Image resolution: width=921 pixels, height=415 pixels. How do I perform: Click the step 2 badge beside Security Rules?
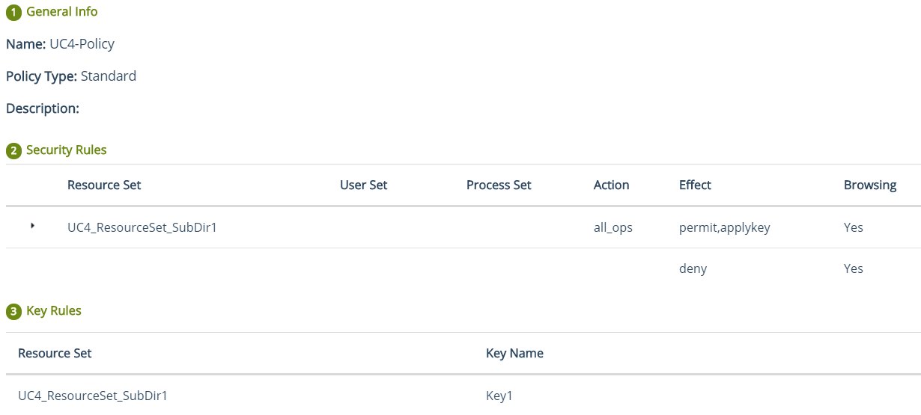(x=13, y=151)
